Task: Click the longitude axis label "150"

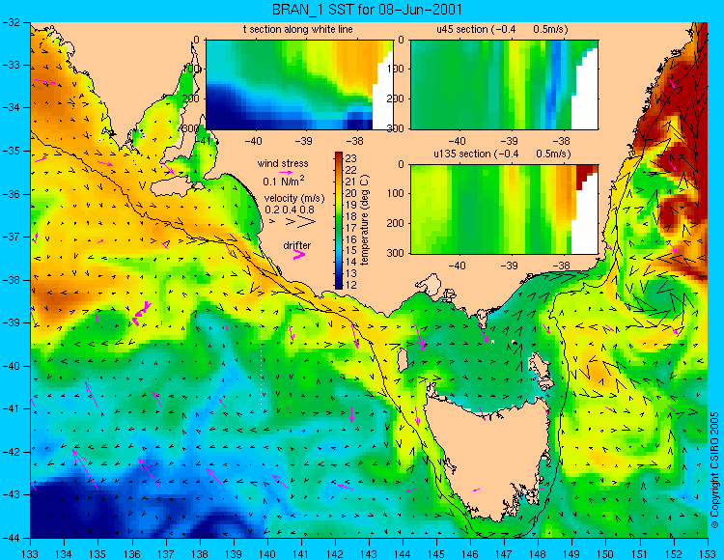Action: (x=605, y=554)
